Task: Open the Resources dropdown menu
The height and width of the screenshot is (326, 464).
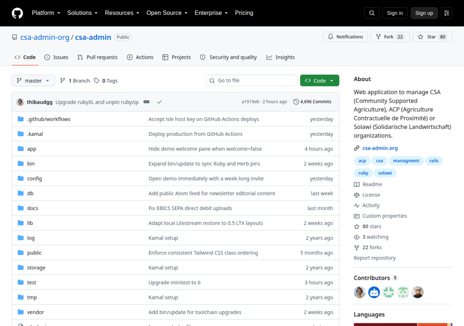Action: pos(122,13)
